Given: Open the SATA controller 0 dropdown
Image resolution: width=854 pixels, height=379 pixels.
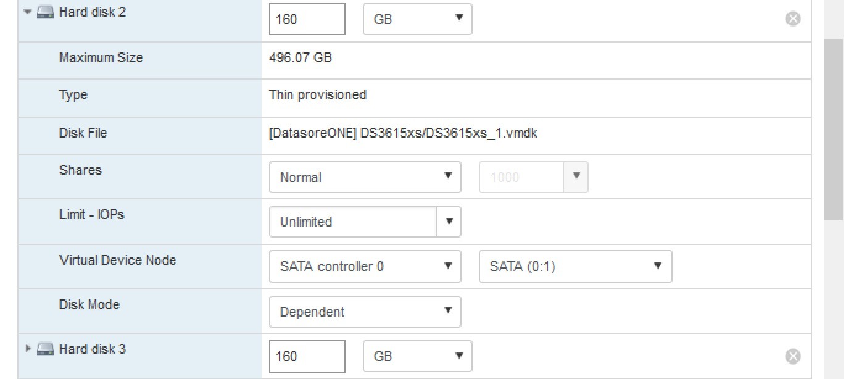Looking at the screenshot, I should point(365,267).
